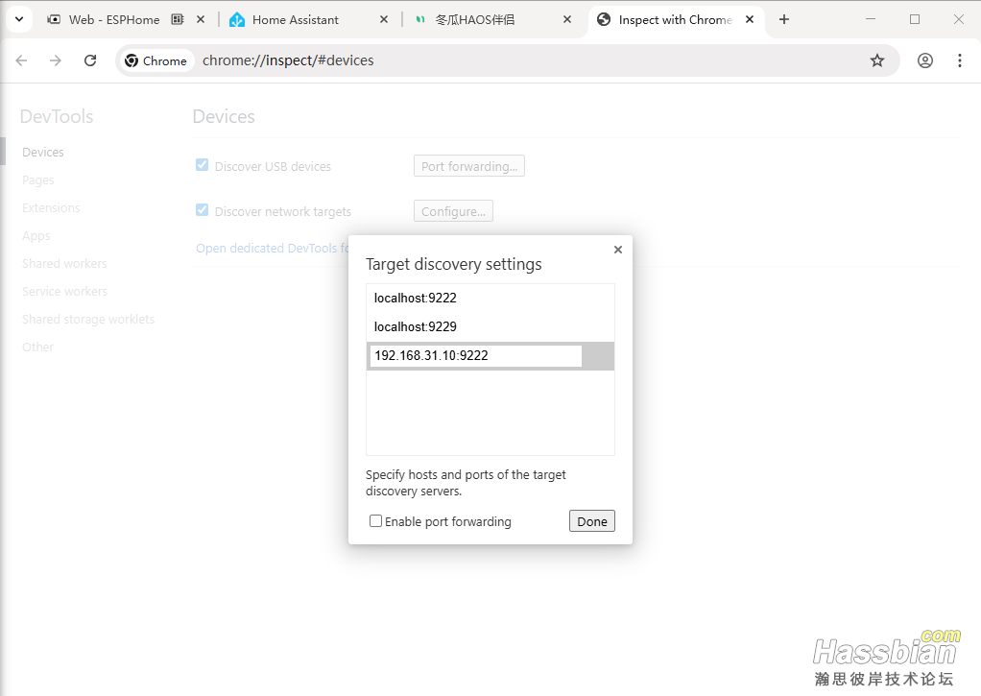Viewport: 981px width, 696px height.
Task: Toggle Discover USB devices checkbox
Action: (202, 165)
